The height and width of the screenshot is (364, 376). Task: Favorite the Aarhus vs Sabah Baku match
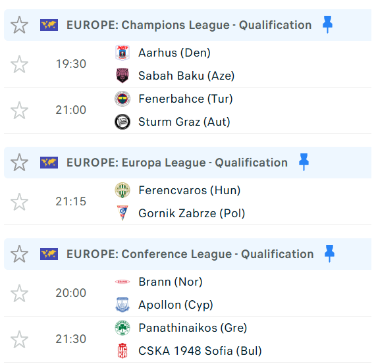pos(19,65)
